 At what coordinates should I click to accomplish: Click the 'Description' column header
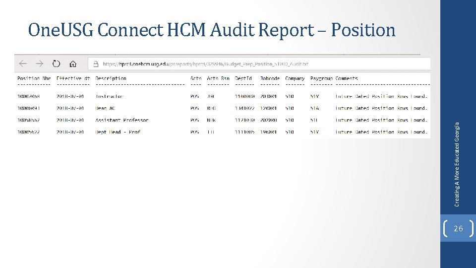point(111,78)
